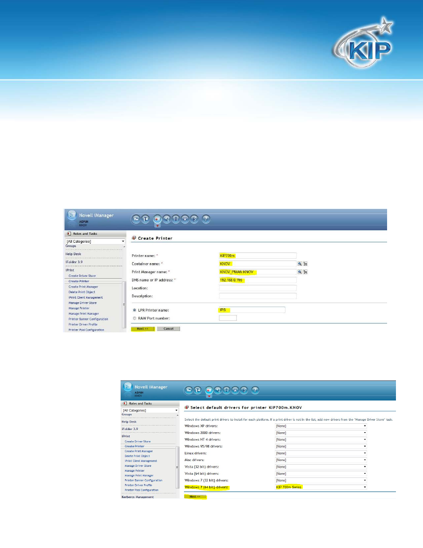Select red Roles and Tasks icon, driver selection screenshot
Viewport: 423px width, 548px height.
[209, 390]
